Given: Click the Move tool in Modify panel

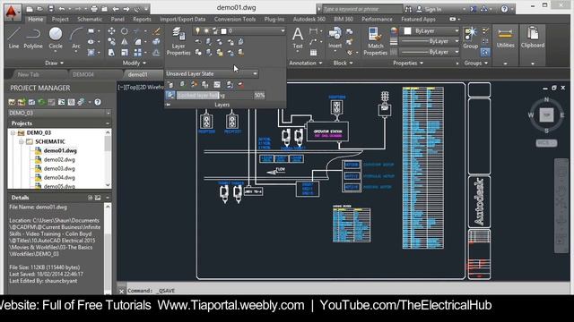Looking at the screenshot, I should tap(111, 31).
